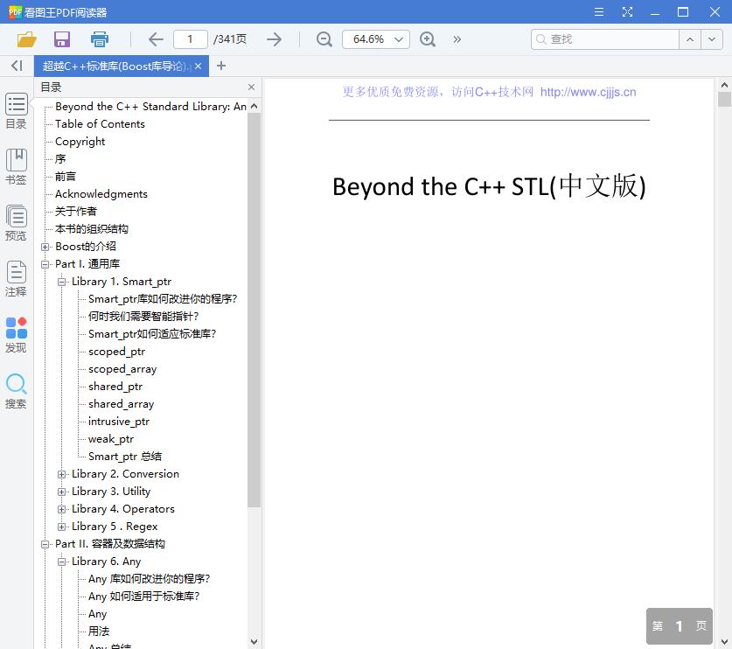Go to previous page arrow
732x649 pixels.
(x=156, y=39)
